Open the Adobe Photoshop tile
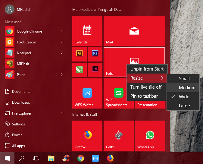Image resolution: width=203 pixels, height=164 pixels. [95, 54]
